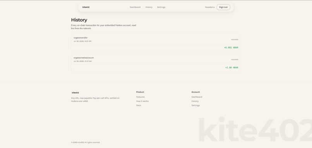Open the History nav item
Image resolution: width=312 pixels, height=148 pixels.
point(149,7)
